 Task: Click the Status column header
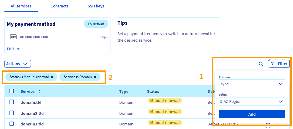pyautogui.click(x=153, y=92)
